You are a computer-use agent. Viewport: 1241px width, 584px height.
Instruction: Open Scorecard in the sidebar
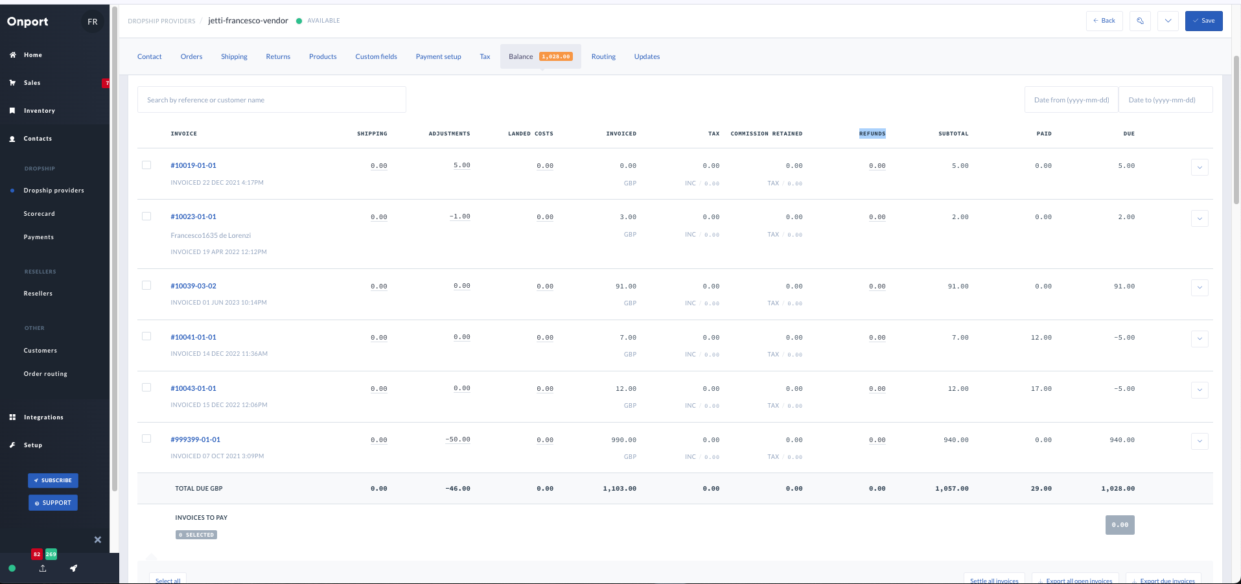click(x=40, y=214)
